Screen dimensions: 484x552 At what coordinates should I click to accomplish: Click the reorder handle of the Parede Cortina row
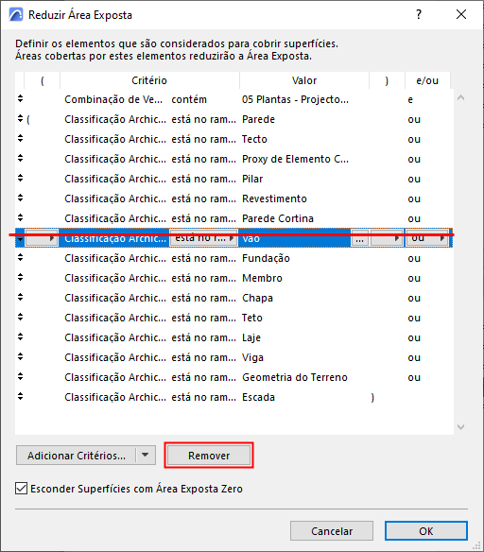(x=20, y=218)
